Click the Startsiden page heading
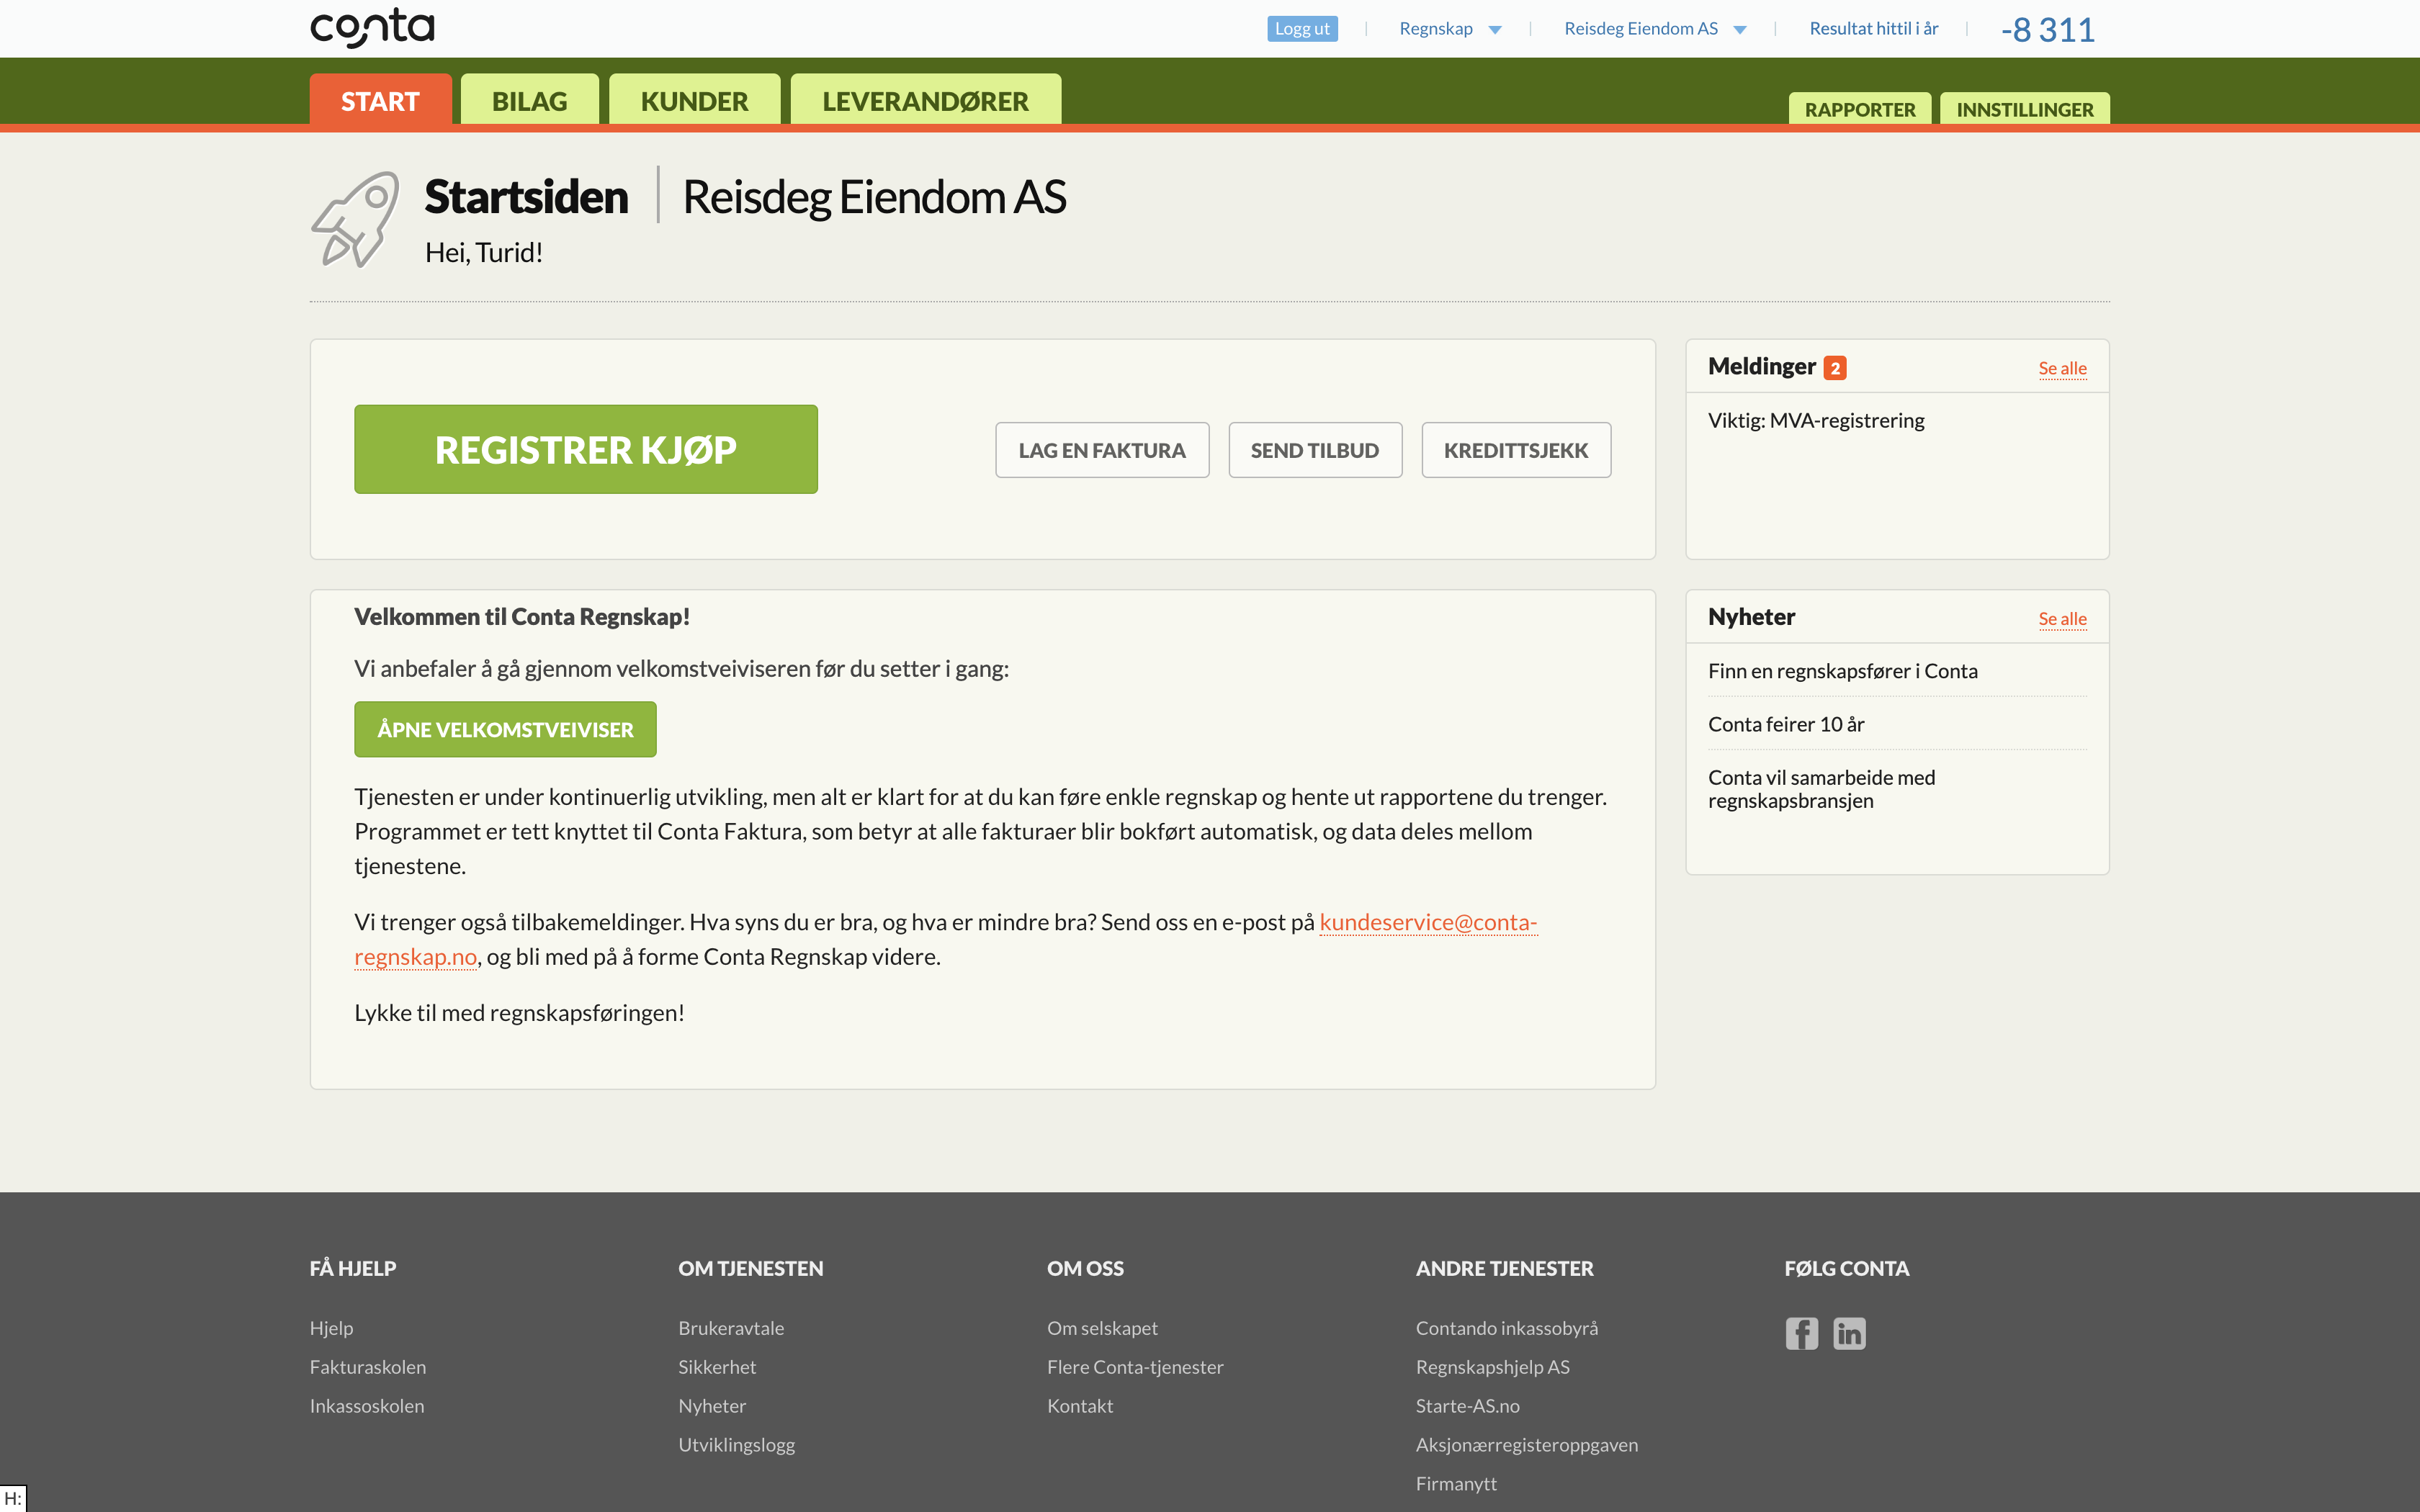This screenshot has height=1512, width=2420. click(526, 196)
